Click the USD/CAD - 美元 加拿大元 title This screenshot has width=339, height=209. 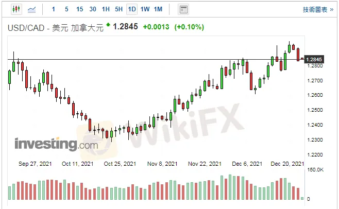coord(56,28)
